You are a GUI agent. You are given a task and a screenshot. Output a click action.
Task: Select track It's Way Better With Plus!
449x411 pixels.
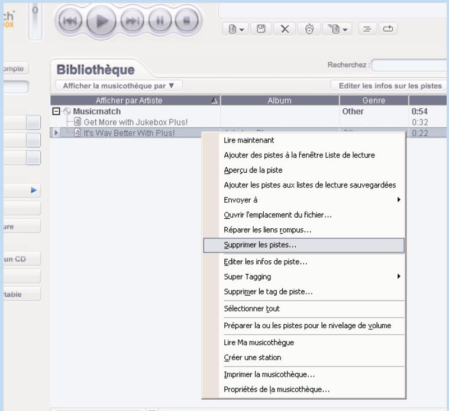coord(129,133)
